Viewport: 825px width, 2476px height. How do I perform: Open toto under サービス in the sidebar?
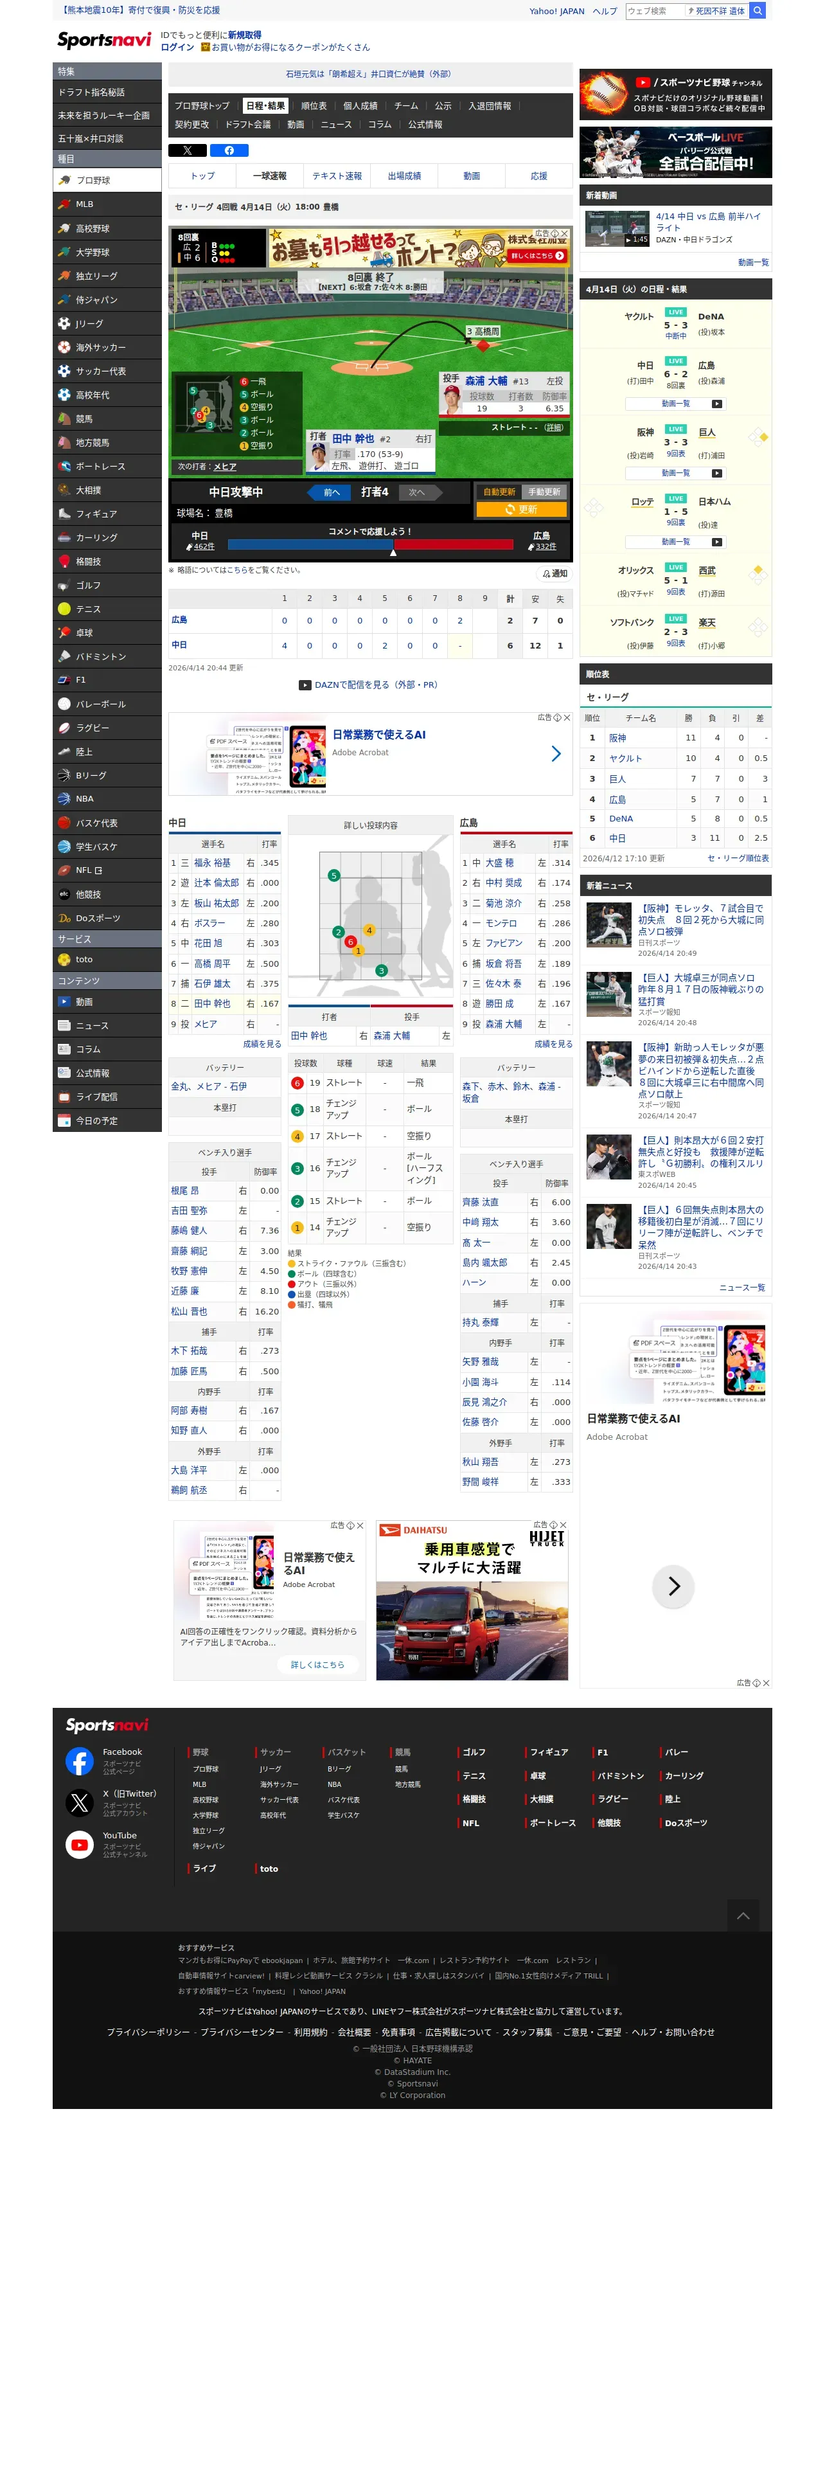[107, 959]
